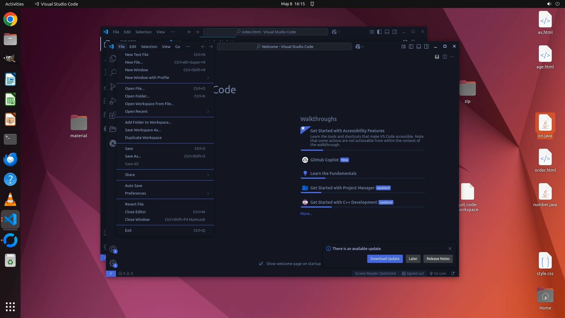Open the Selection menu in menu bar
Image resolution: width=565 pixels, height=318 pixels.
pyautogui.click(x=149, y=47)
